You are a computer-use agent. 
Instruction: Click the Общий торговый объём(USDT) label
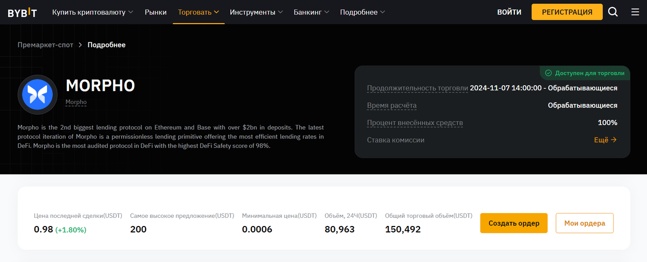click(429, 216)
